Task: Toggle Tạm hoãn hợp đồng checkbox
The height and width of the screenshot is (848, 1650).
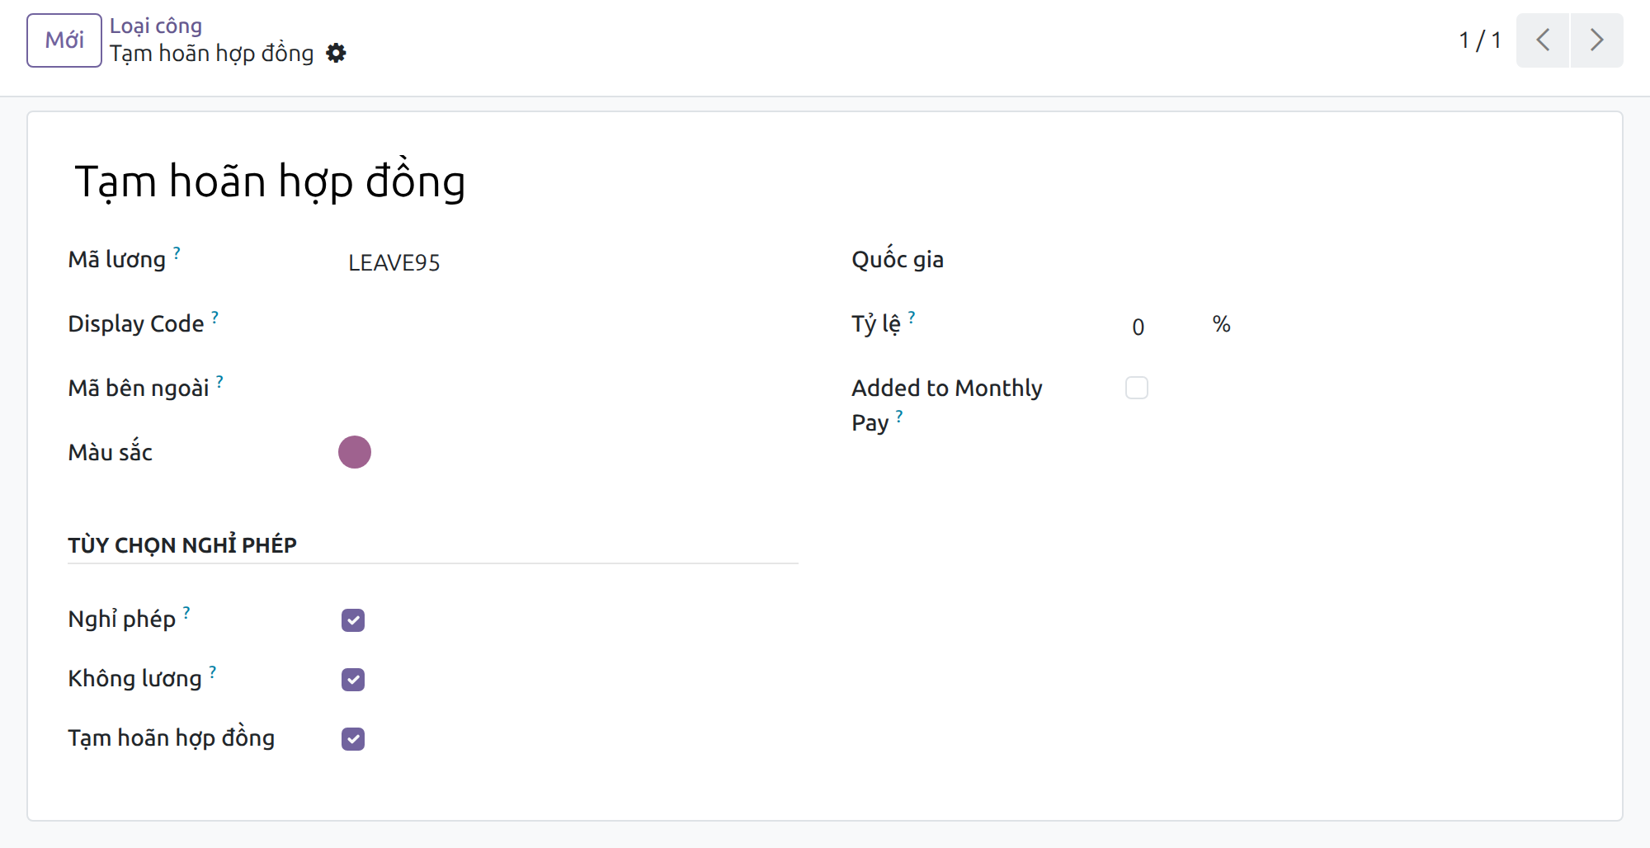Action: [x=353, y=739]
